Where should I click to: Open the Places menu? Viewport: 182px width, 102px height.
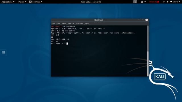pyautogui.click(x=22, y=2)
